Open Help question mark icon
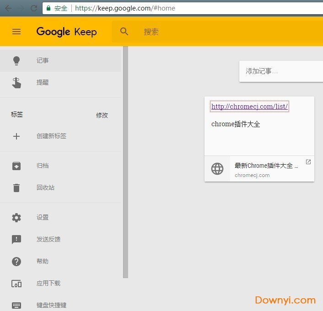 (x=16, y=262)
